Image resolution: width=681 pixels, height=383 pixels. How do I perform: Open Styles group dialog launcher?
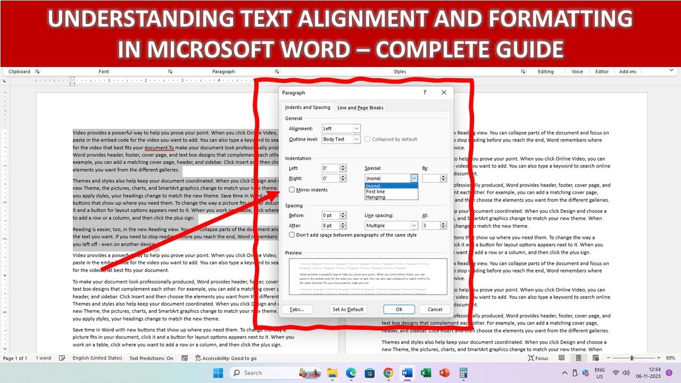click(x=524, y=71)
